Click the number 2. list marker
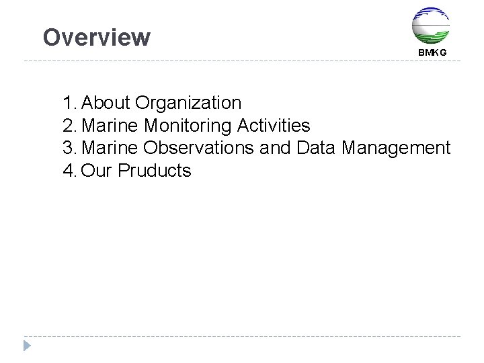This screenshot has height=363, width=484. tap(70, 126)
